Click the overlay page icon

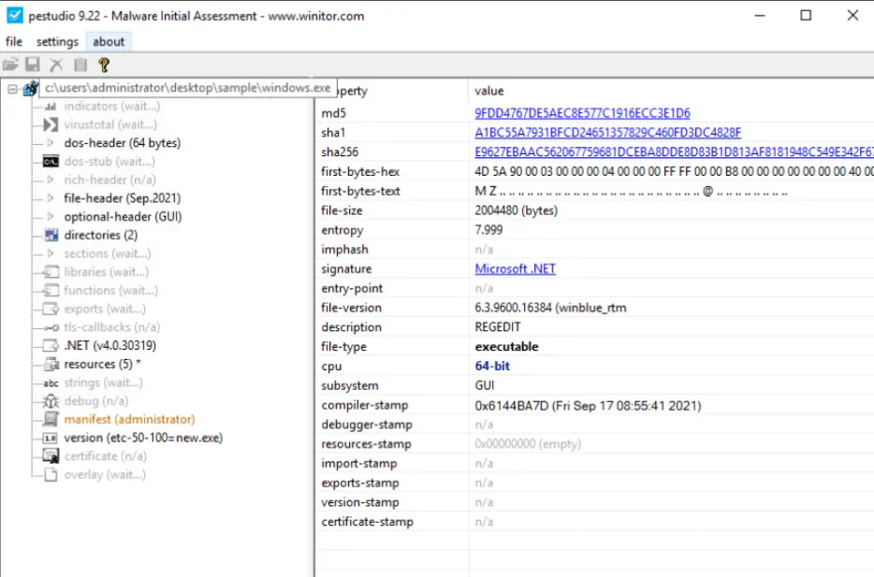pos(51,474)
